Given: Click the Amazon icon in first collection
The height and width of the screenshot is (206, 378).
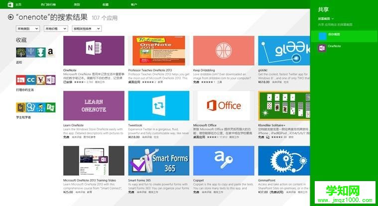Looking at the screenshot, I should tap(50, 52).
